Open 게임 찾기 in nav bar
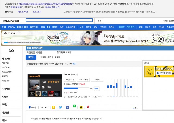The width and height of the screenshot is (174, 123). pos(130,27)
